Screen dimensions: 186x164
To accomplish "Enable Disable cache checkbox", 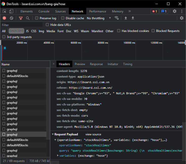I will [x=63, y=18].
